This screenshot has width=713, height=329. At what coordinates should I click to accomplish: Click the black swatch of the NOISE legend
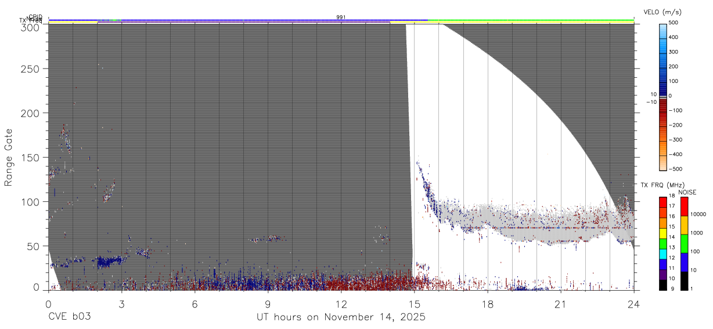click(x=684, y=281)
